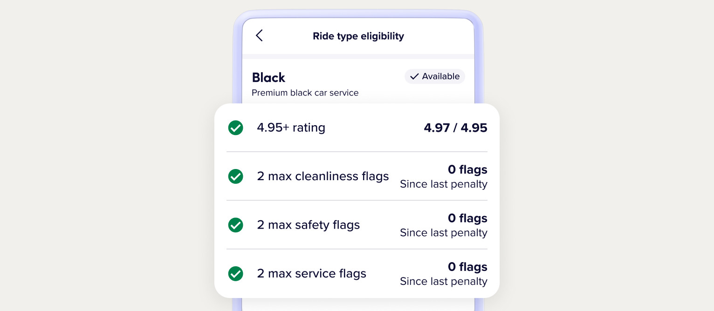
Task: Click green check next to service flags
Action: 236,273
